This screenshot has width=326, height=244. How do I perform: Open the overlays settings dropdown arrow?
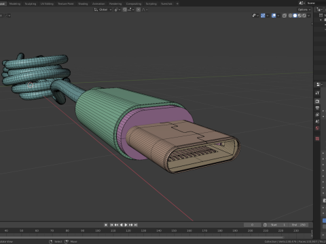coord(278,16)
